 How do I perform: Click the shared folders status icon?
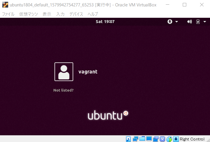point(142,139)
